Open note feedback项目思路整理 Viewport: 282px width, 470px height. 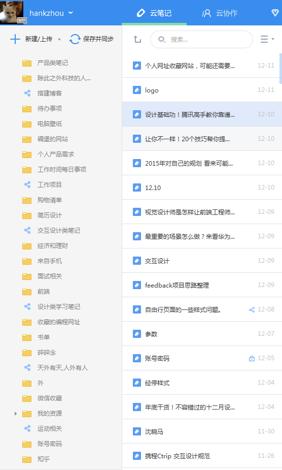pyautogui.click(x=202, y=285)
